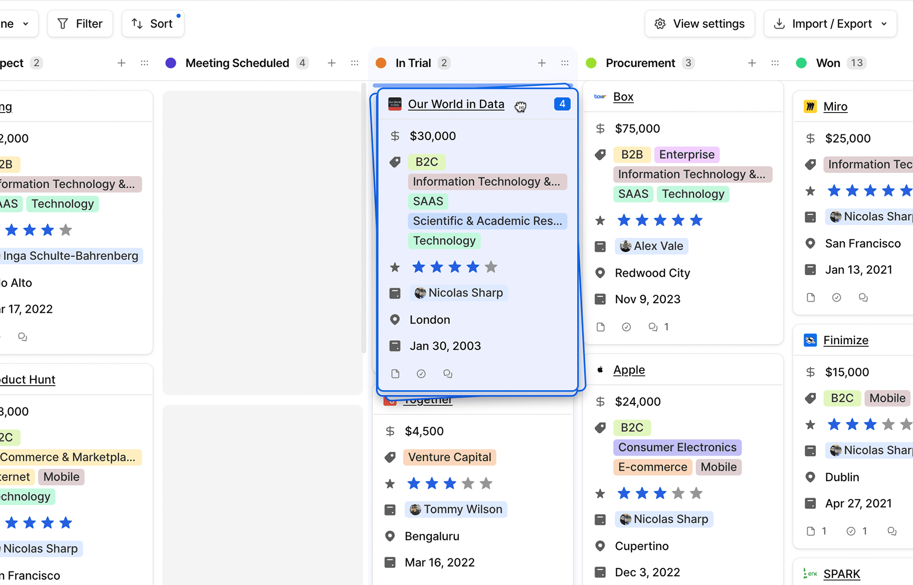
Task: Click the Consumer Electronics tag on Apple card
Action: coord(677,447)
